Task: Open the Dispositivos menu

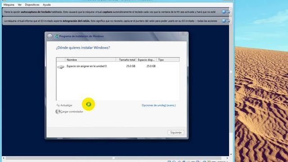Action: point(32,5)
